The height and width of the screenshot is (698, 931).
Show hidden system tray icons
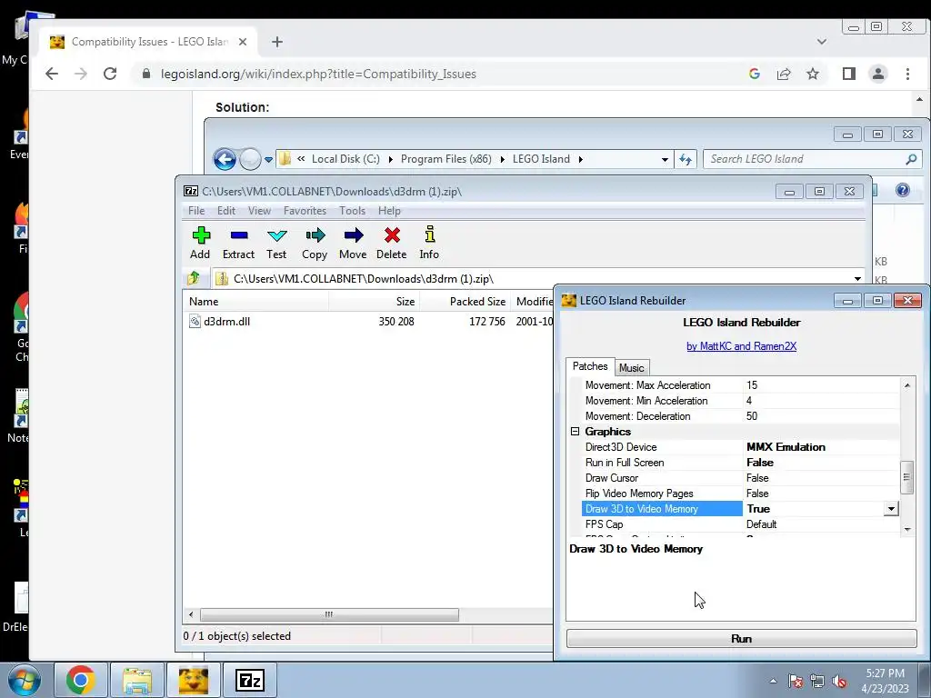(773, 681)
